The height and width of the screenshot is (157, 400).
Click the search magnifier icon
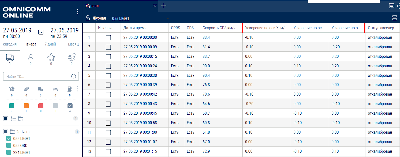pyautogui.click(x=74, y=76)
